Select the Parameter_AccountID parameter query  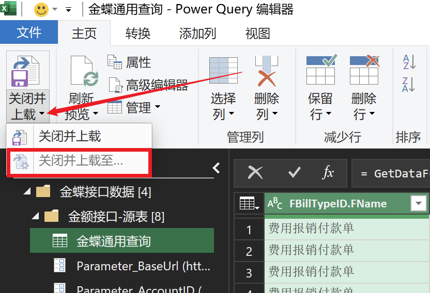128,289
